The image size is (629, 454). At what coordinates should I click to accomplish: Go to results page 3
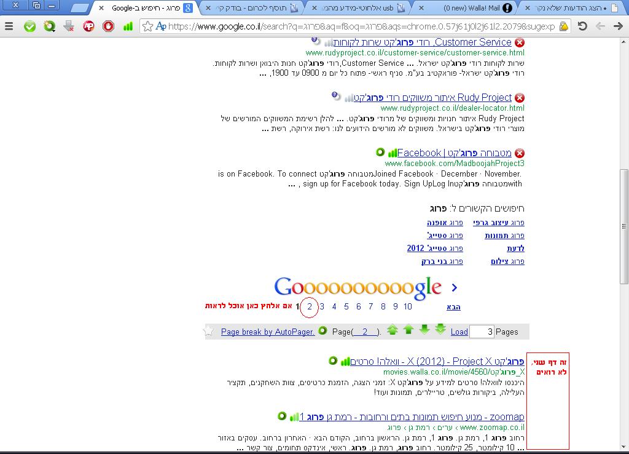click(322, 306)
